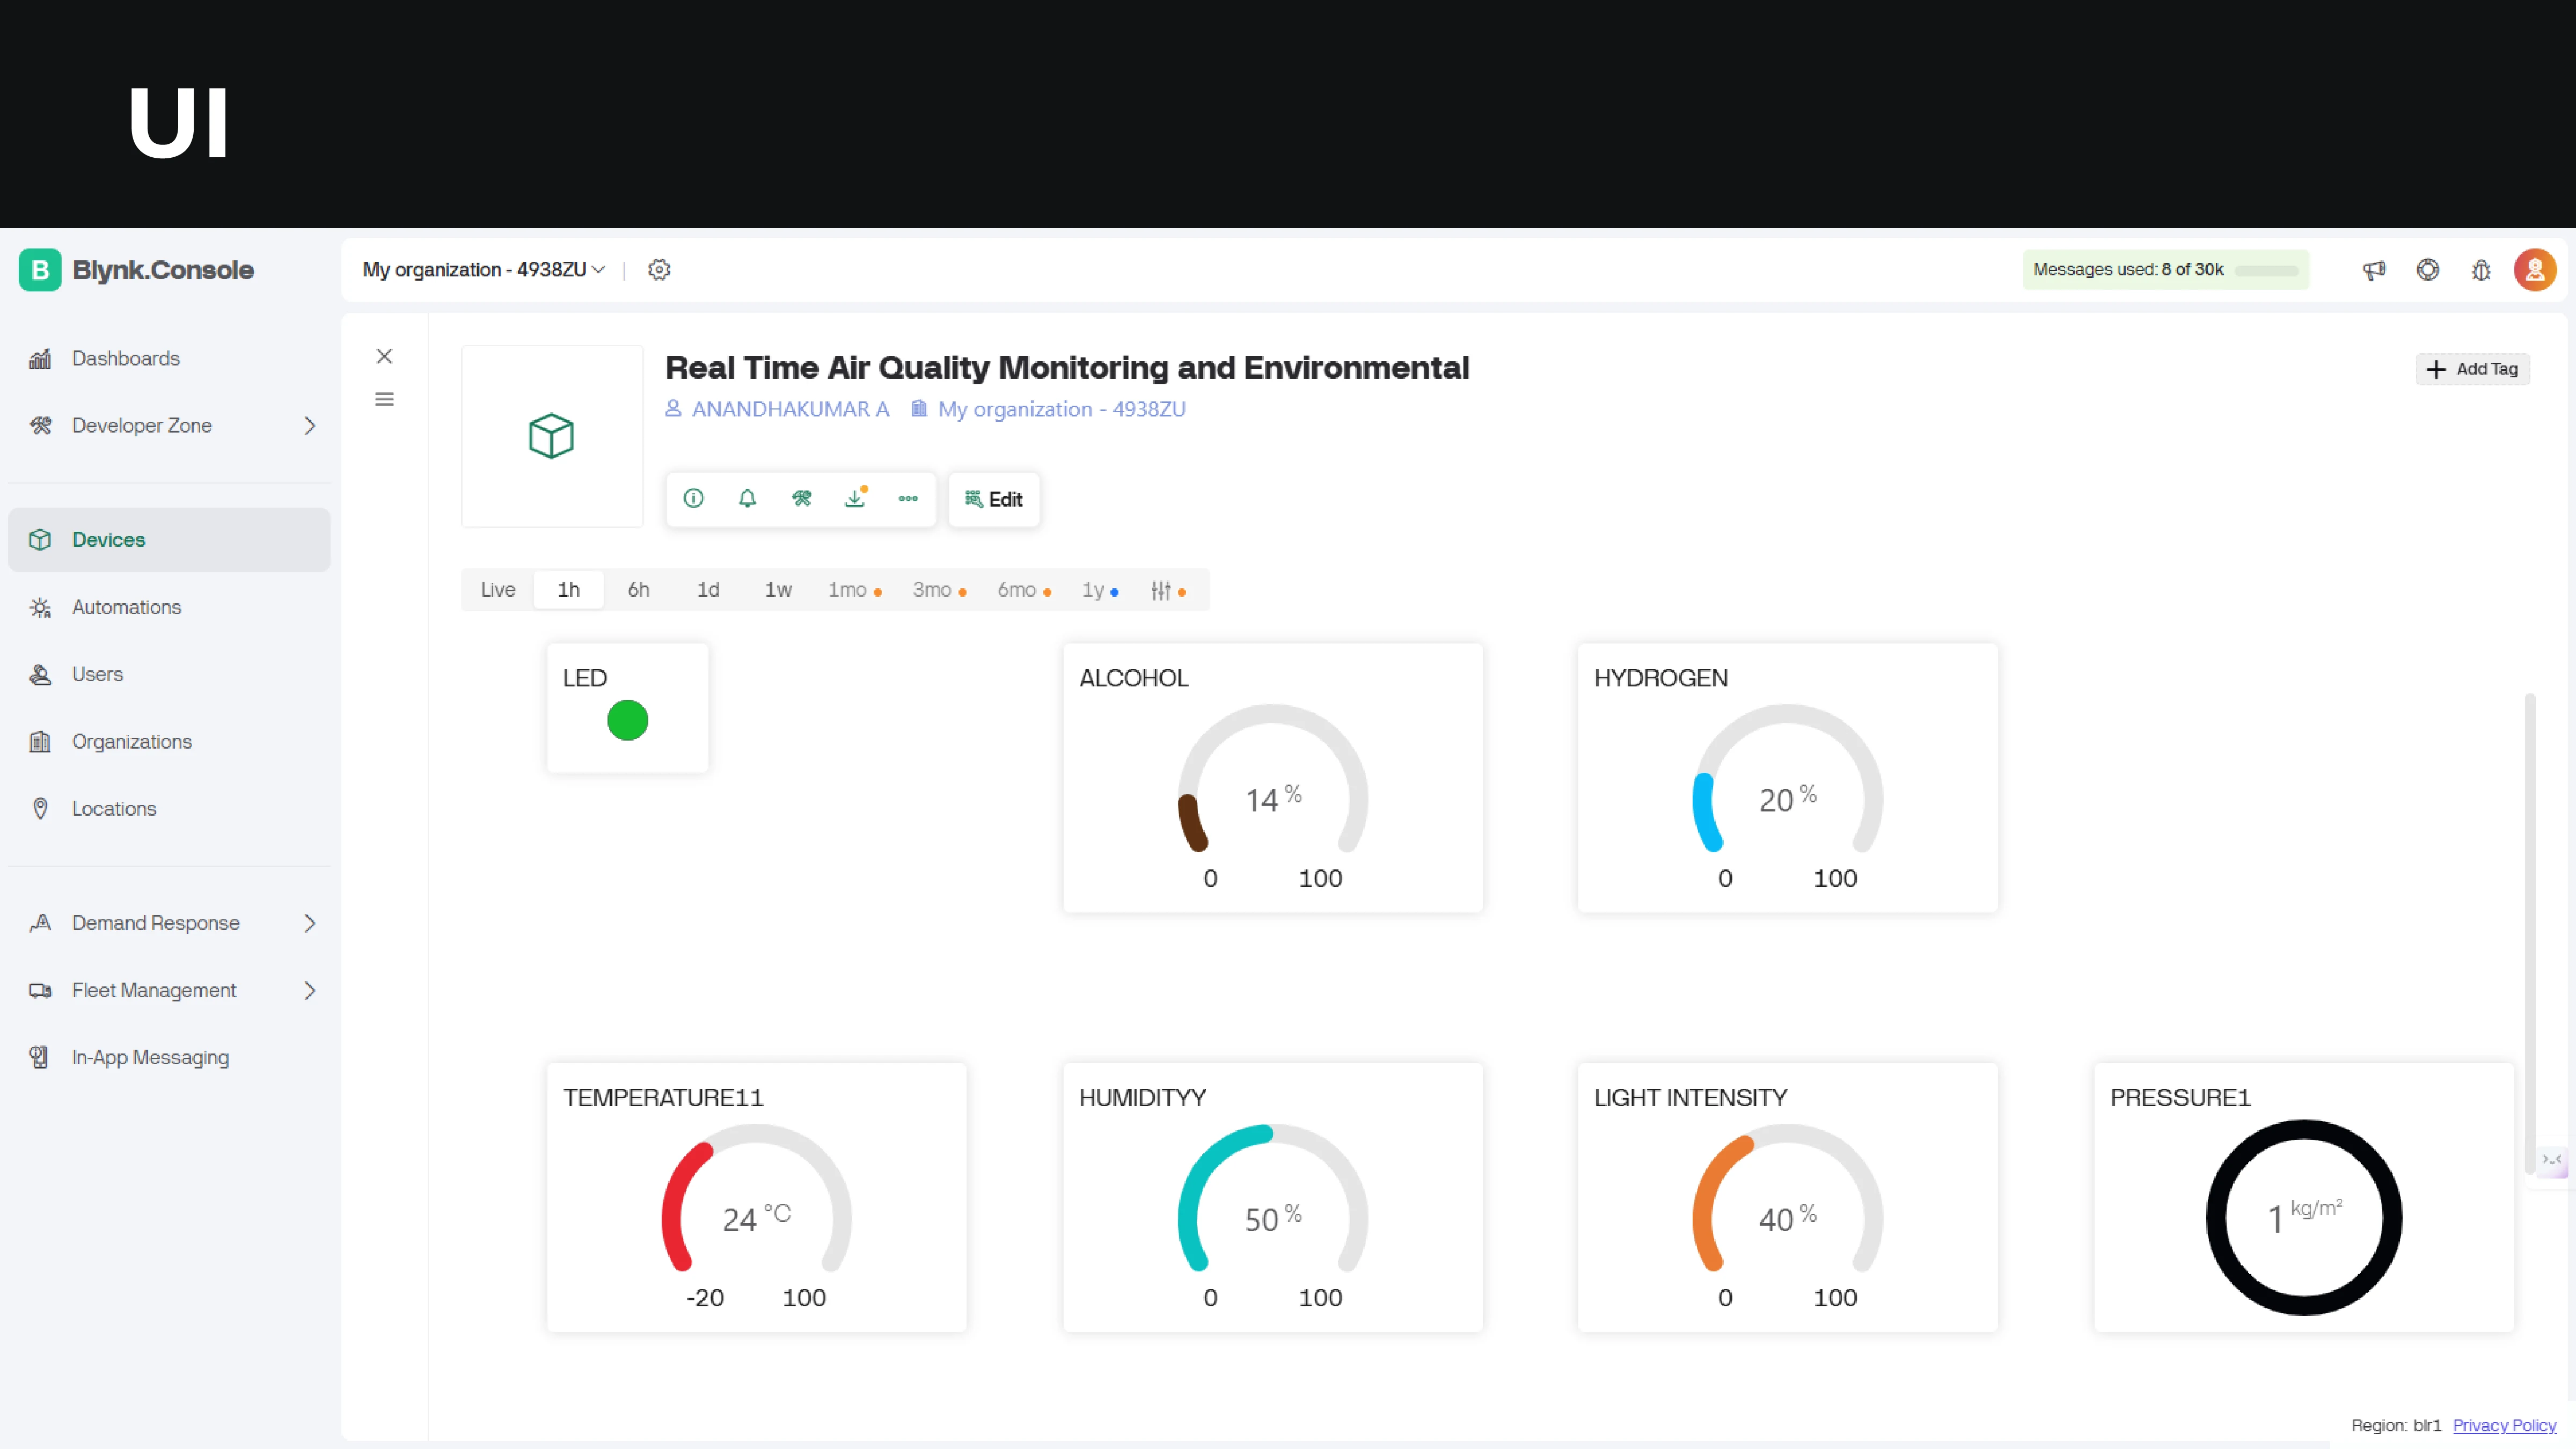This screenshot has width=2576, height=1449.
Task: Open organization settings gear icon
Action: pyautogui.click(x=659, y=270)
